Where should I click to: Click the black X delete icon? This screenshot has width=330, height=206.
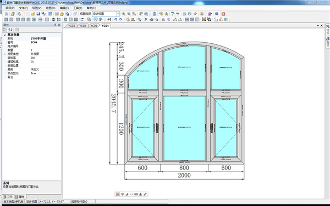click(x=146, y=20)
